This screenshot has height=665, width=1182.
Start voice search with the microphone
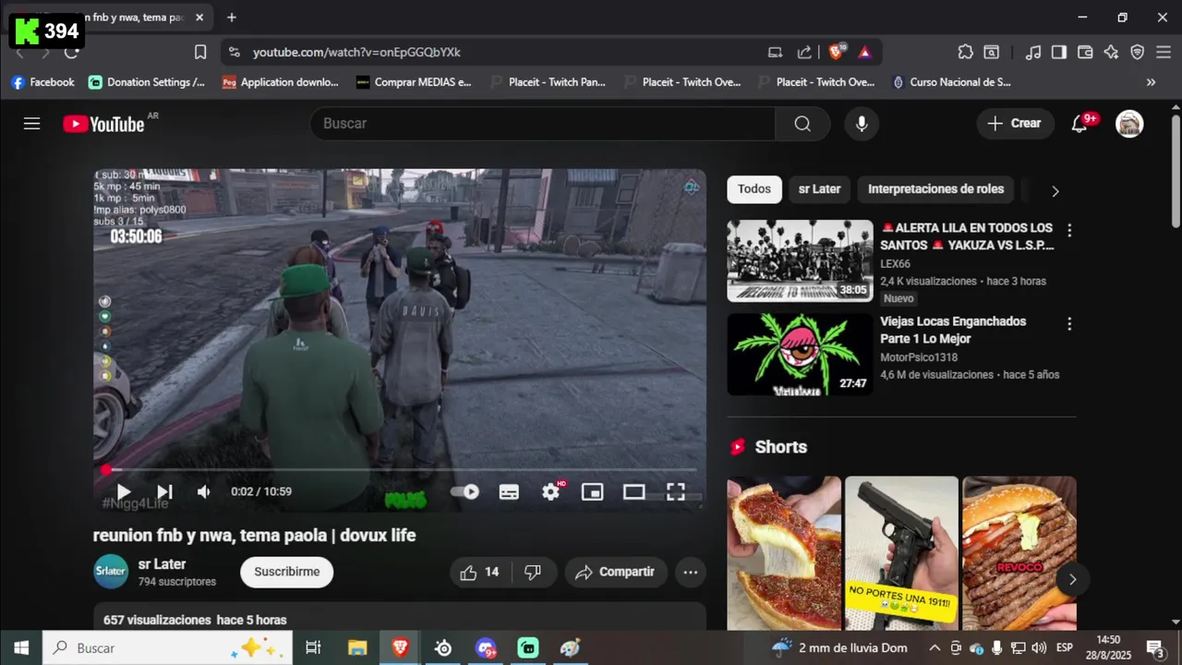(862, 124)
